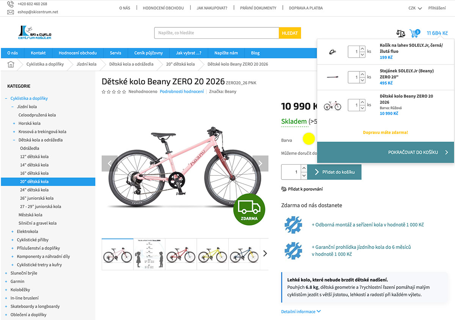Show the next product image arrow
Image resolution: width=455 pixels, height=320 pixels.
pyautogui.click(x=260, y=164)
